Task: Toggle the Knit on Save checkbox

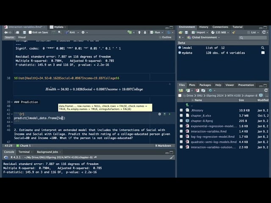Action: [x=30, y=32]
